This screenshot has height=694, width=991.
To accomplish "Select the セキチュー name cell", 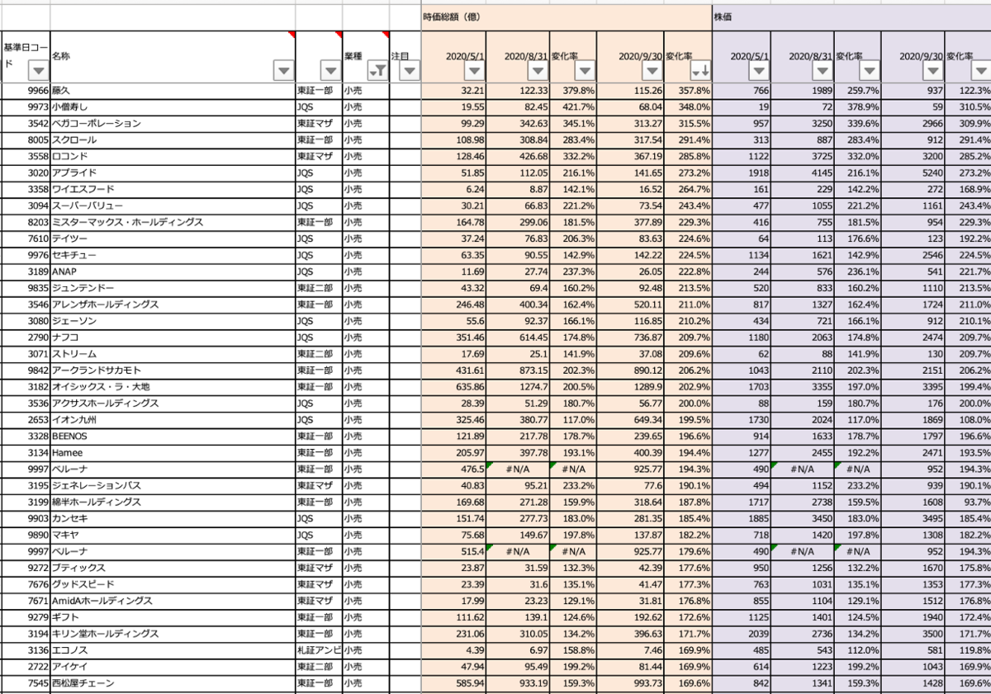I will click(x=173, y=256).
